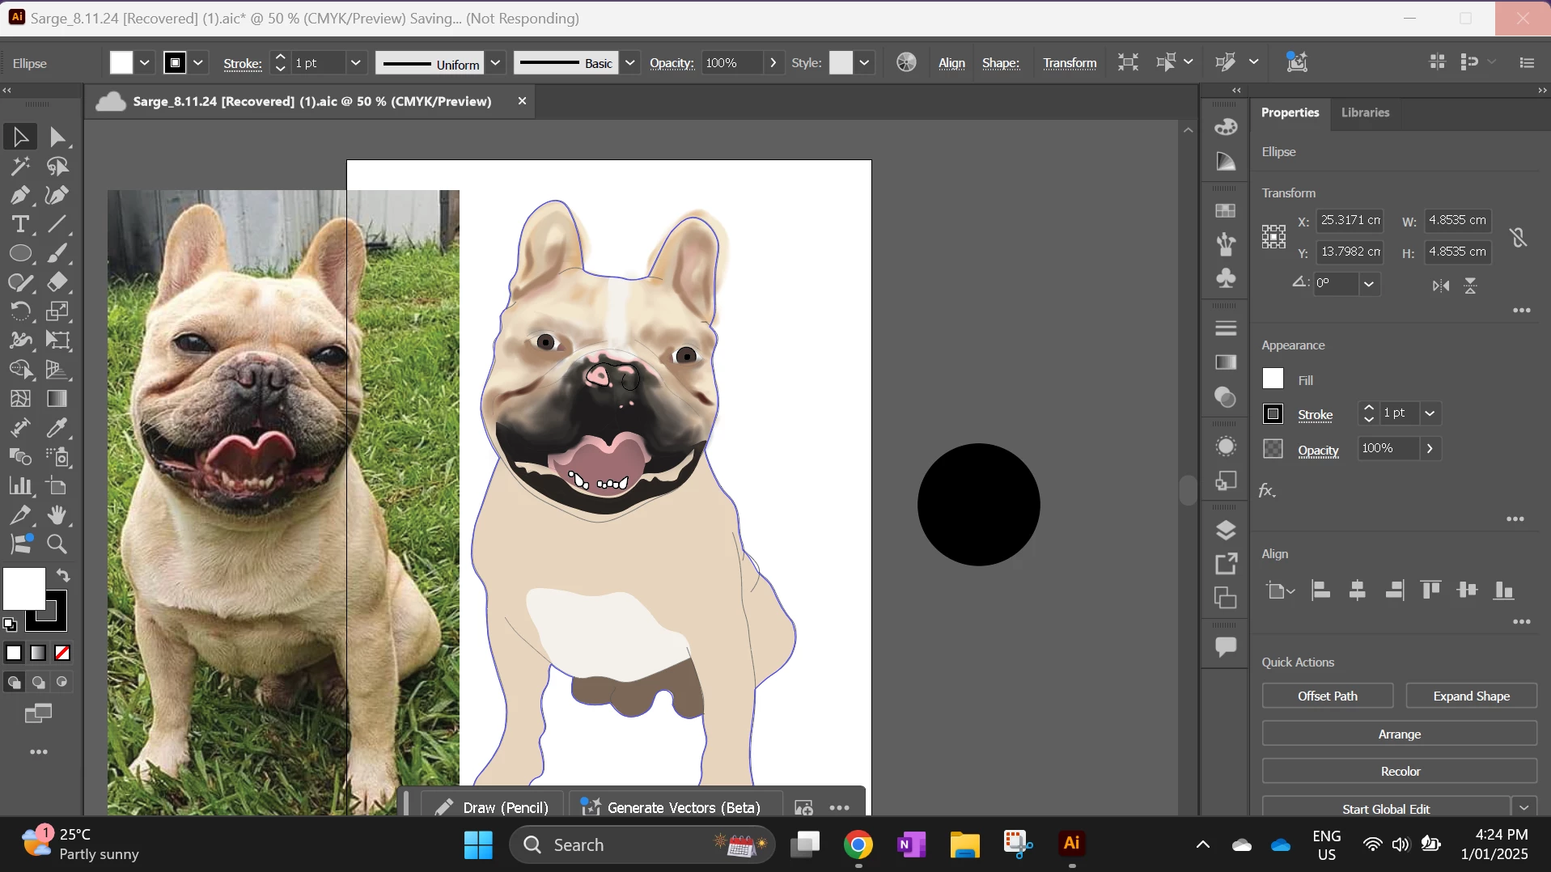The width and height of the screenshot is (1551, 872).
Task: Expand the stroke weight dropdown in control bar
Action: pos(355,63)
